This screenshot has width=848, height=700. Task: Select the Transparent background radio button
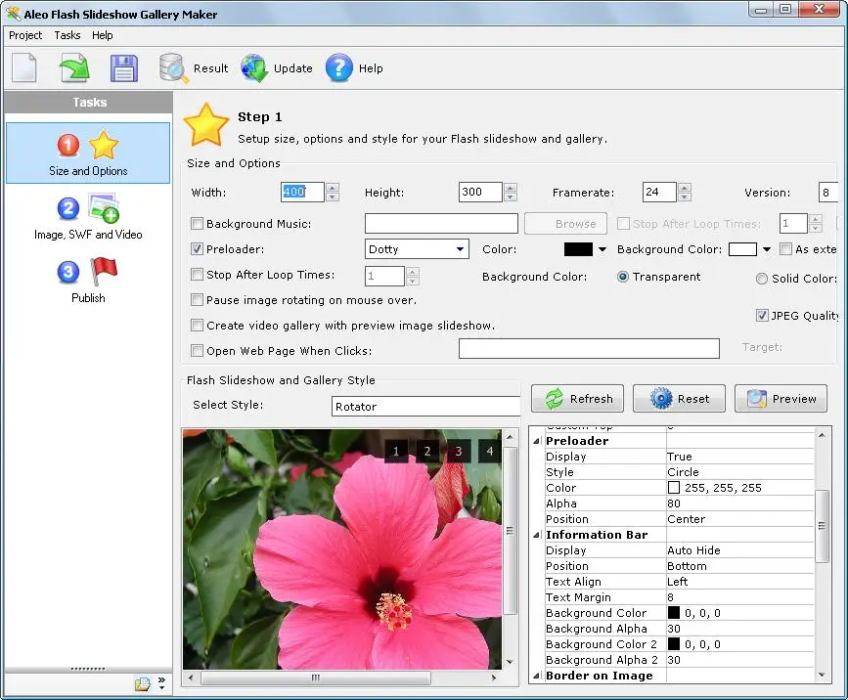[622, 277]
